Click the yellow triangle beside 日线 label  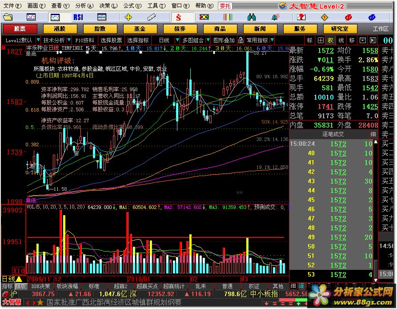tap(19, 279)
